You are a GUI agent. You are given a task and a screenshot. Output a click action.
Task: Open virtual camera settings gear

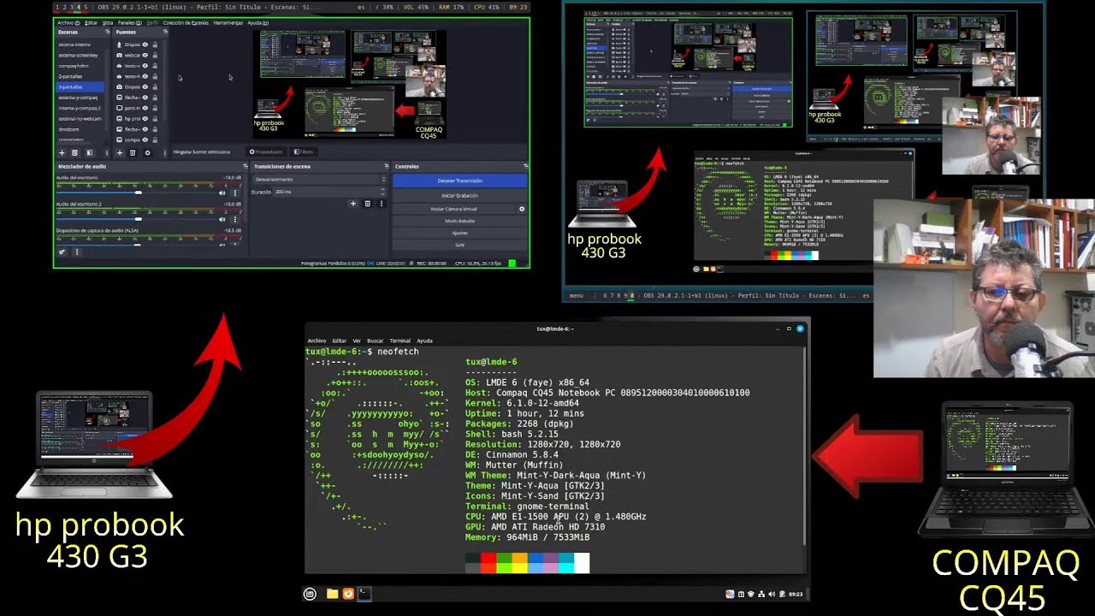(522, 209)
